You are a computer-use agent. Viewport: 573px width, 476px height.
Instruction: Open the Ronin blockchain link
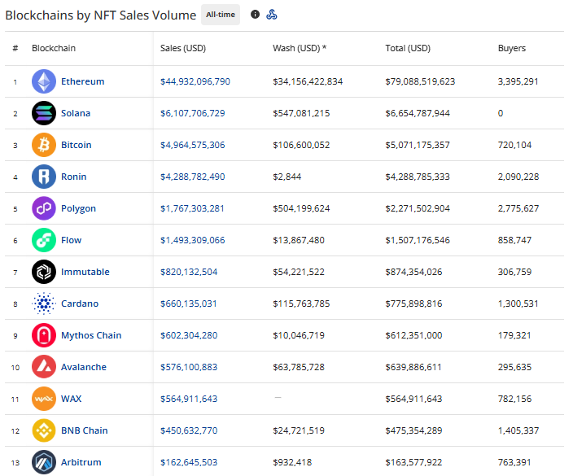(x=74, y=177)
